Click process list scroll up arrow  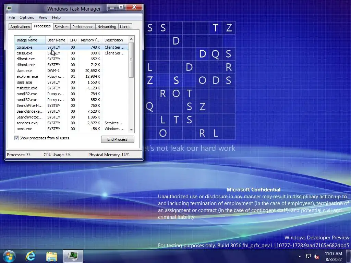(131, 39)
